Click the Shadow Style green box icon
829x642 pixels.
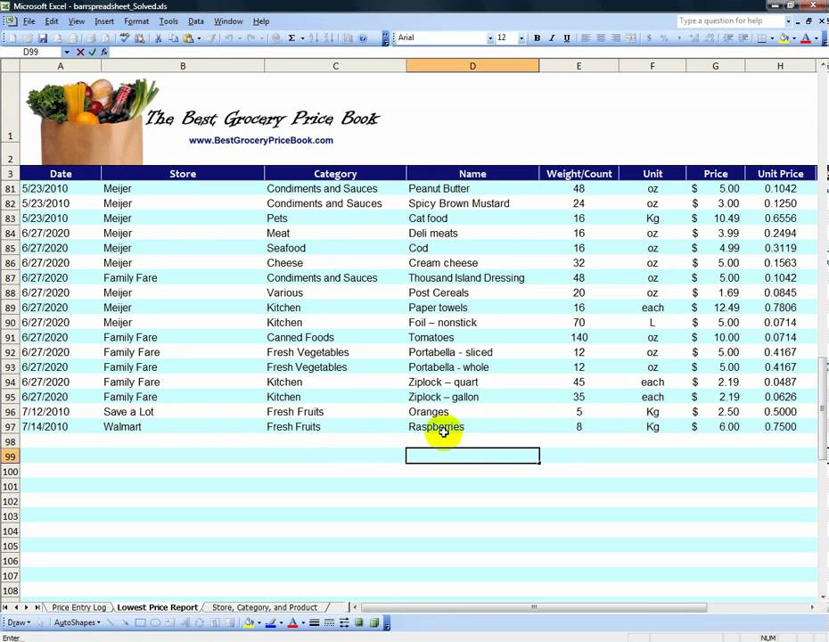tap(359, 623)
